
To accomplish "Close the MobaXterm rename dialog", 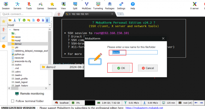I will (163, 38).
